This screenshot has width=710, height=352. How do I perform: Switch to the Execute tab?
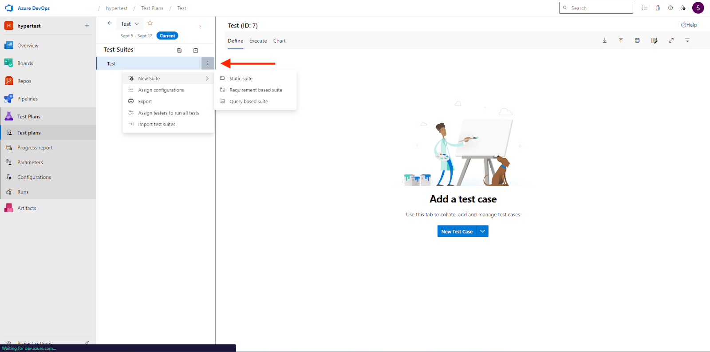[258, 41]
